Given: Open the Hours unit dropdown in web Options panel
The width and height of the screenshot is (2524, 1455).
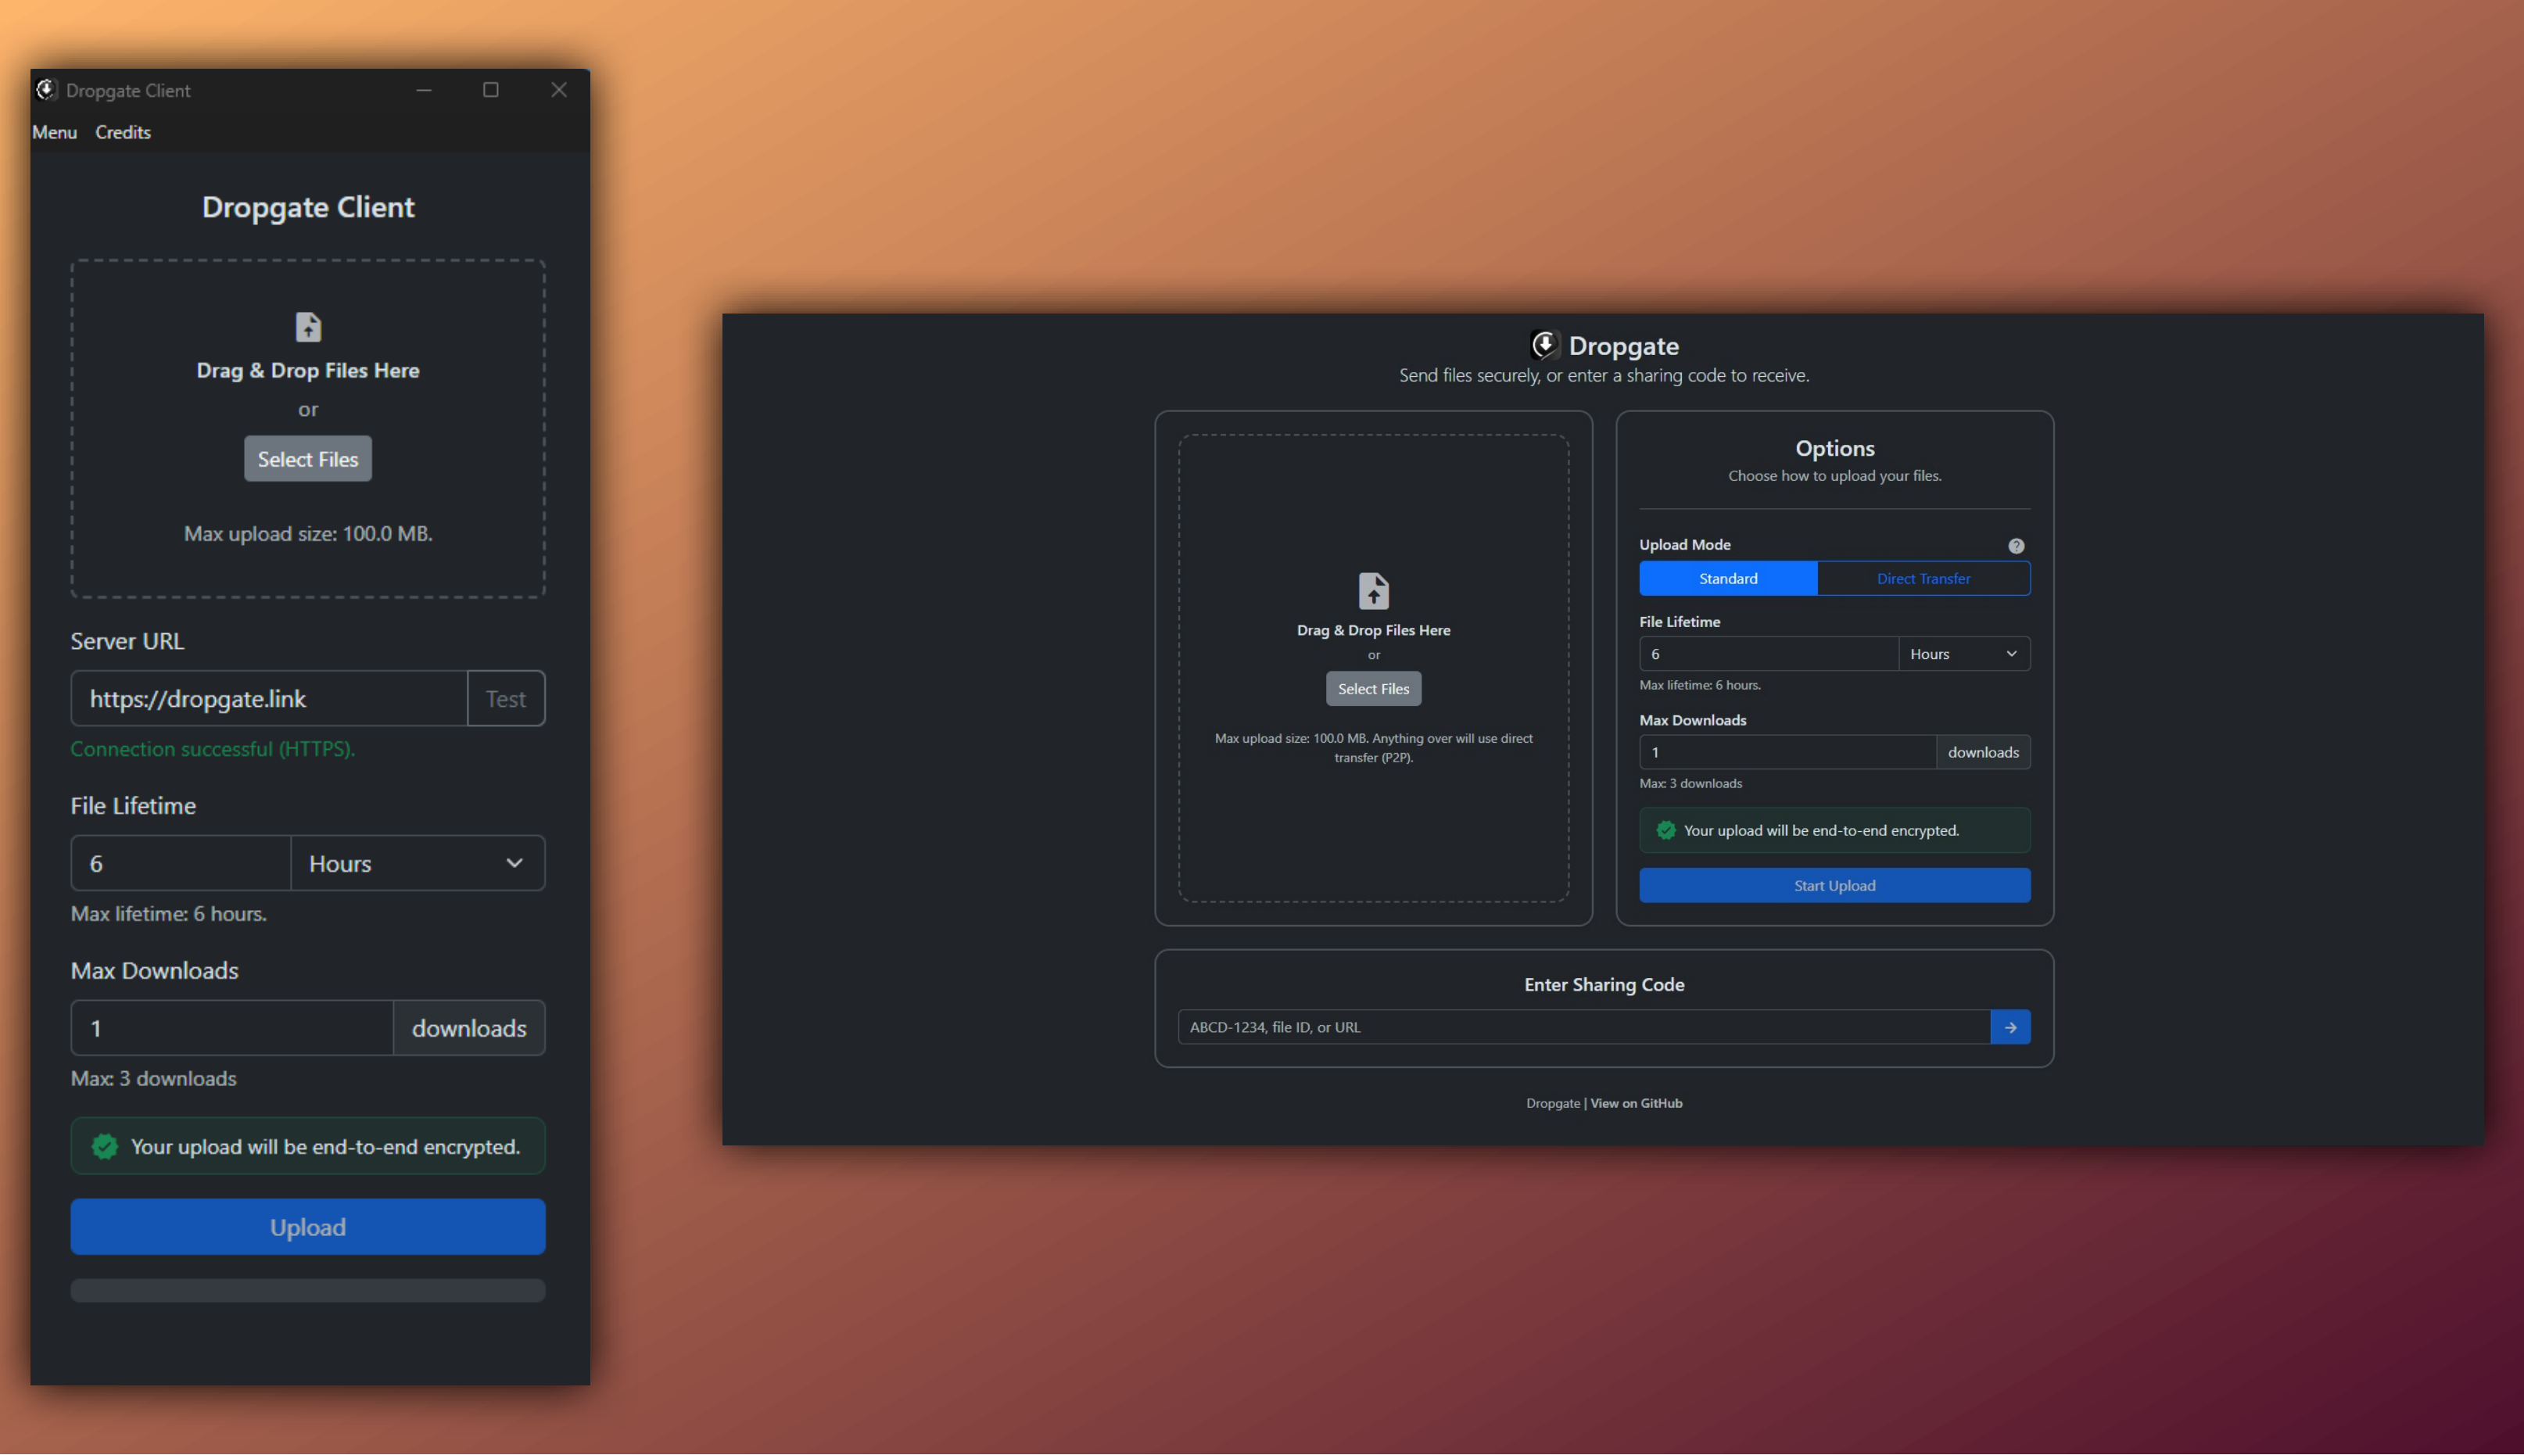Looking at the screenshot, I should pyautogui.click(x=1964, y=654).
